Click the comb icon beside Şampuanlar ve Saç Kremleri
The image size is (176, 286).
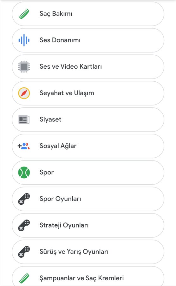pyautogui.click(x=24, y=278)
